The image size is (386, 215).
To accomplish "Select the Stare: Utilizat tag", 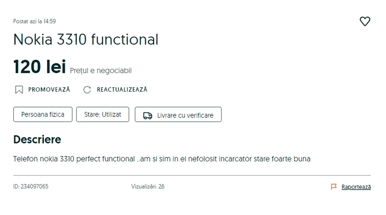I will (103, 115).
